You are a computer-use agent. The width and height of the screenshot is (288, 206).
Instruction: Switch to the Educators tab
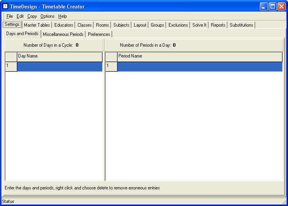pyautogui.click(x=64, y=25)
